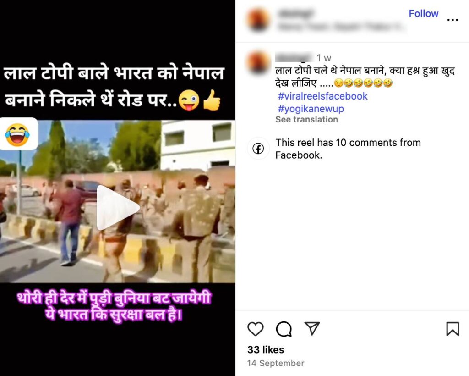This screenshot has height=376, width=469.
Task: Open the caption author's profile avatar
Action: click(258, 62)
